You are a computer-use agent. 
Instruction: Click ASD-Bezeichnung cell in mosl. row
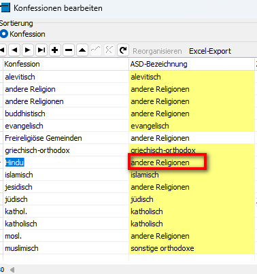tap(192, 236)
